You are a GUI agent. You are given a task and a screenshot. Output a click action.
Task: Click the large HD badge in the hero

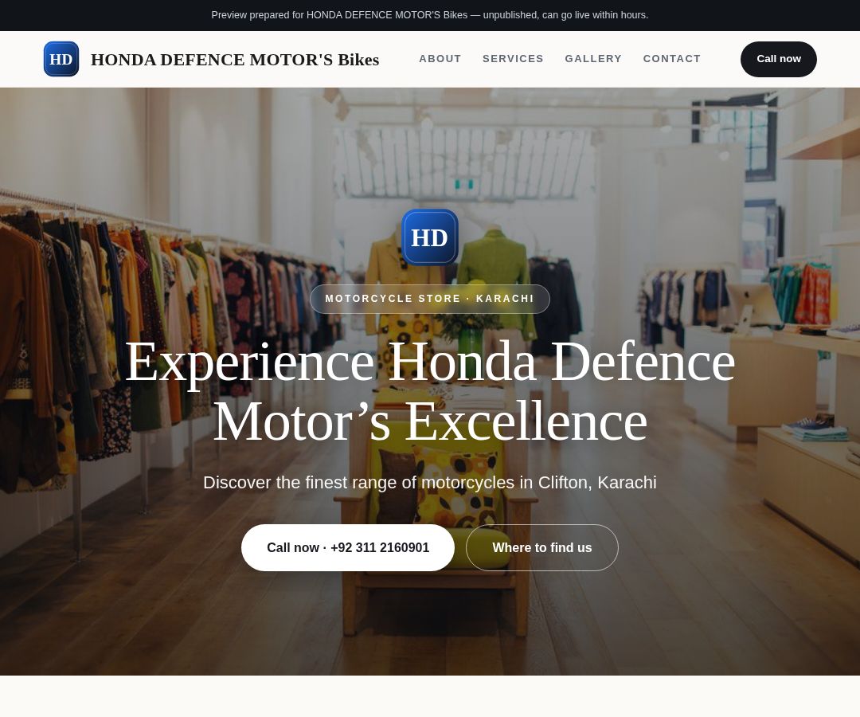(429, 237)
